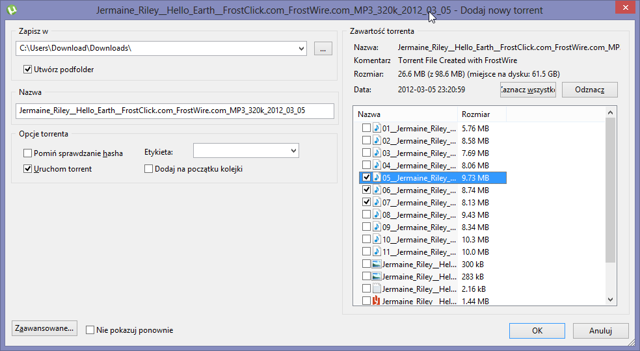Check the 08__Jermaine_Riley file checkbox
This screenshot has height=351, width=640.
(367, 214)
